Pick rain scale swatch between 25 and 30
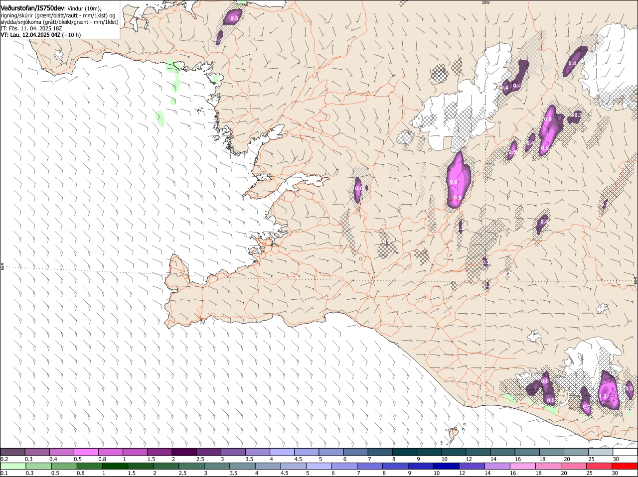The image size is (638, 477). (600, 467)
